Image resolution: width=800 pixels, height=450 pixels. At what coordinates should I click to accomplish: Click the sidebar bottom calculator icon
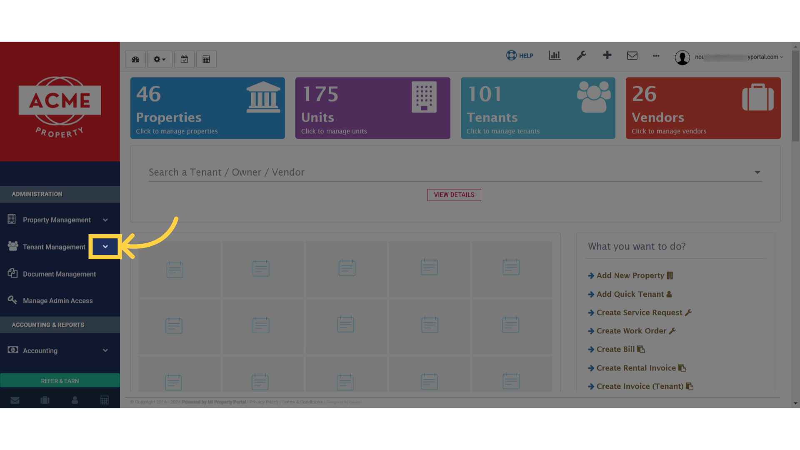click(105, 400)
